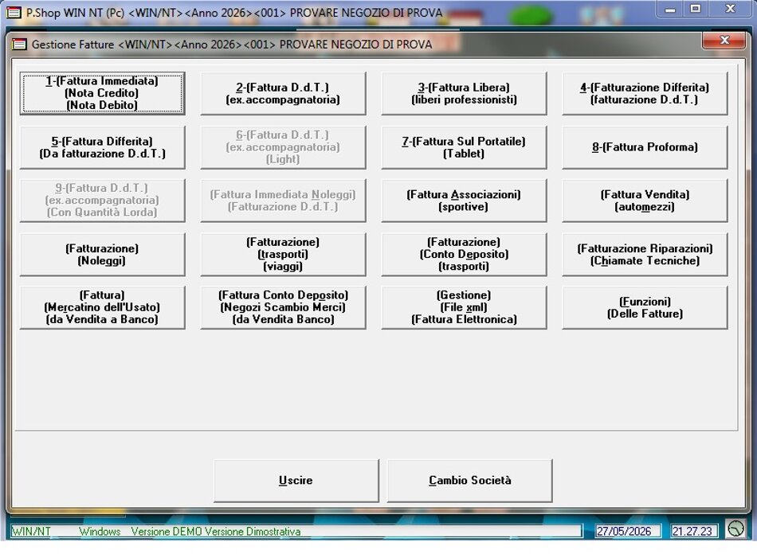Open 8-(Fattura Proforma)
The height and width of the screenshot is (554, 757).
(645, 147)
